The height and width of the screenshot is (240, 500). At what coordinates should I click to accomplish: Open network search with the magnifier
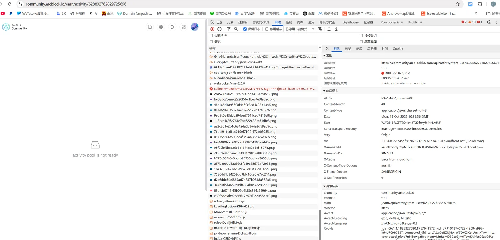(236, 29)
